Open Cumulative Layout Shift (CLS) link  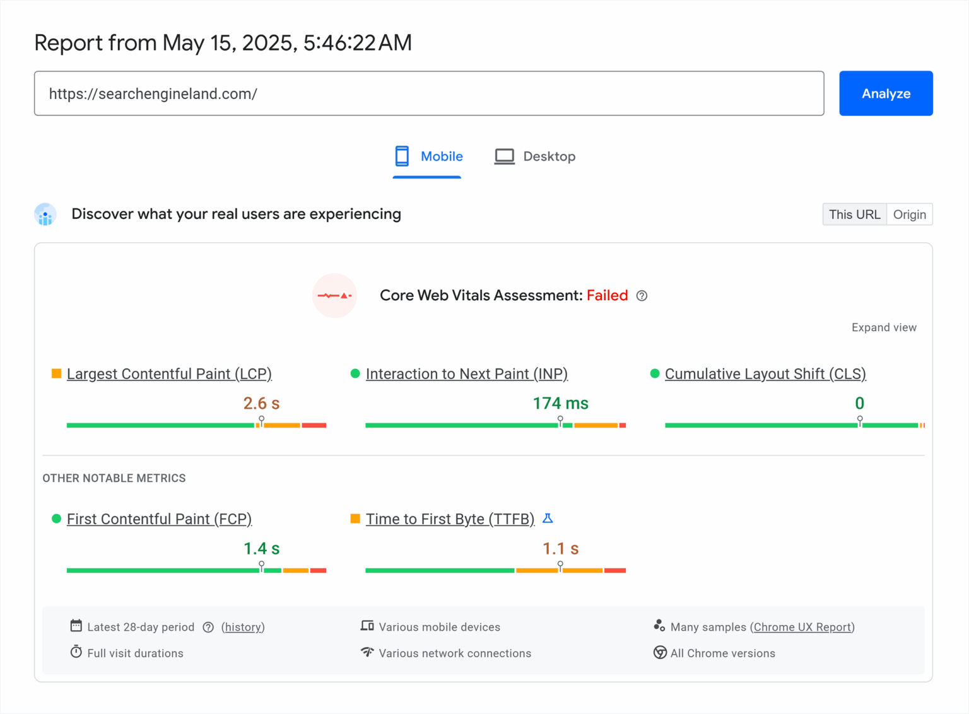765,374
